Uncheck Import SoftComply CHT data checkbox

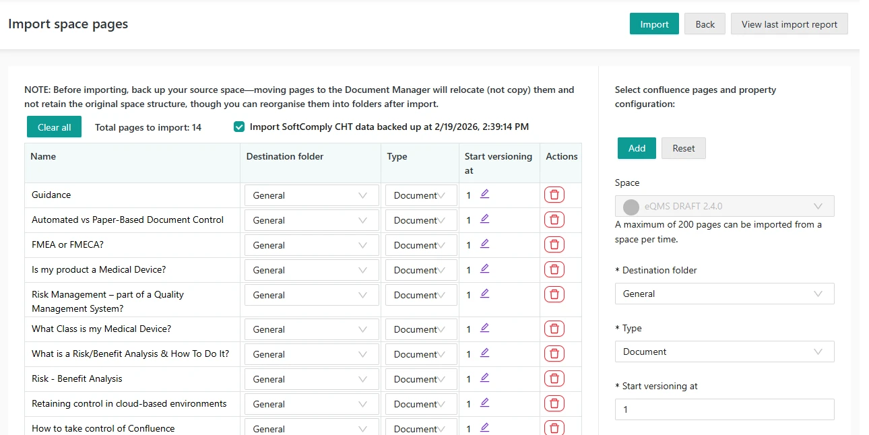point(239,127)
